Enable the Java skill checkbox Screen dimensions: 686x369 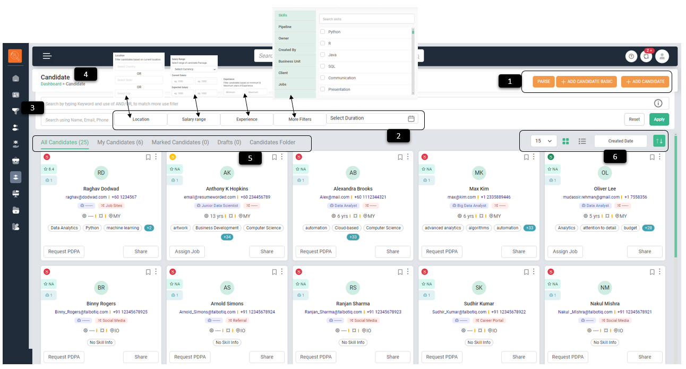322,55
